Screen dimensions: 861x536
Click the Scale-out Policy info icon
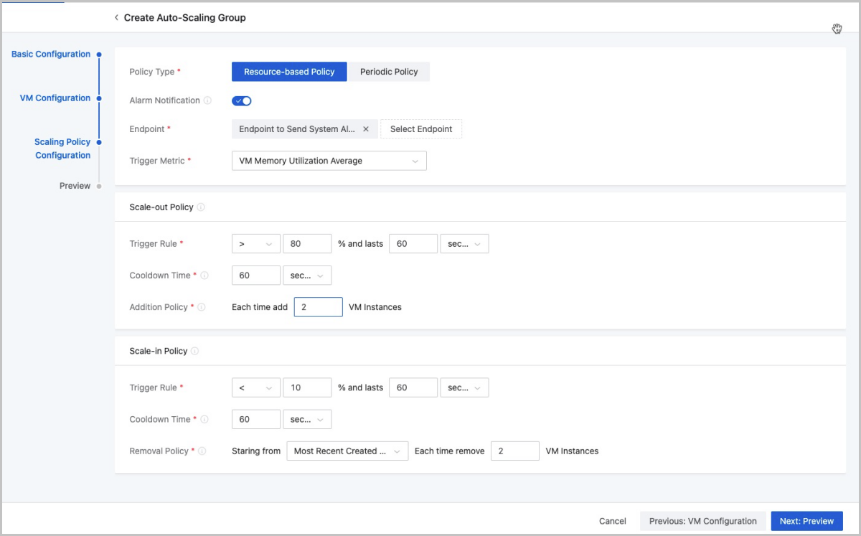click(201, 207)
